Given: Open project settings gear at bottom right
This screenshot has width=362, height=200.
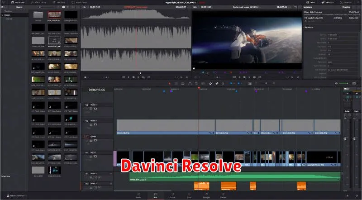Looking at the screenshot, I should 357,196.
